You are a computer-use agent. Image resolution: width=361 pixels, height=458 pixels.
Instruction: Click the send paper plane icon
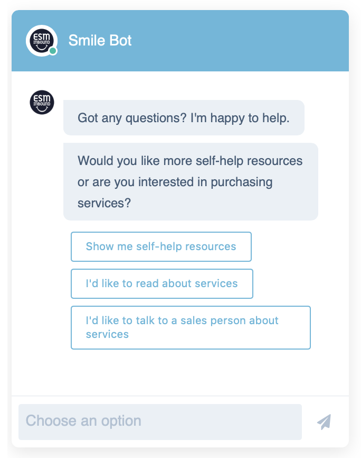324,422
